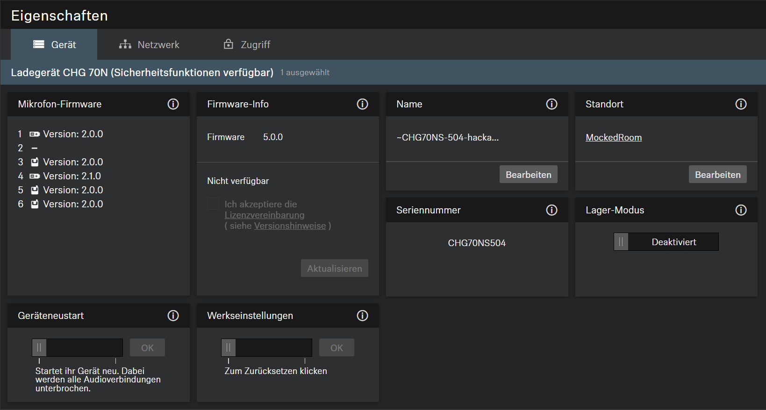Click the Standort panel info icon
Image resolution: width=766 pixels, height=410 pixels.
(741, 104)
